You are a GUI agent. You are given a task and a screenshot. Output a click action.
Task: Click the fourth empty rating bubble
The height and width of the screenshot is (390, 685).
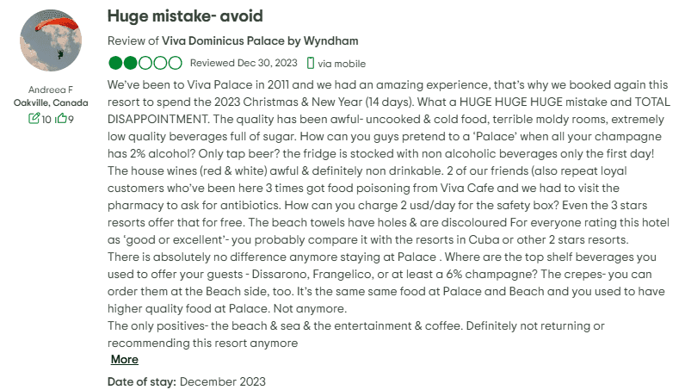(160, 63)
